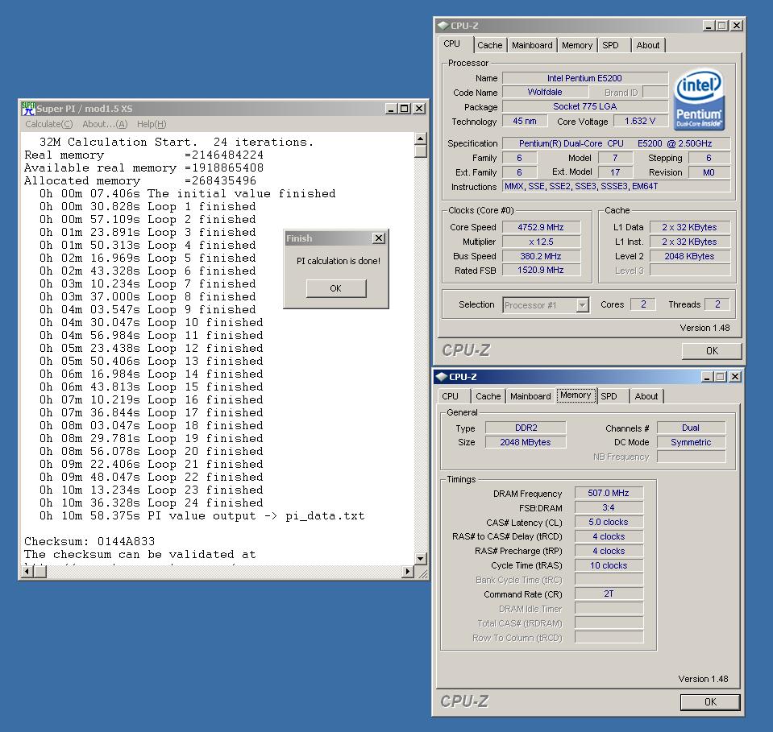The height and width of the screenshot is (732, 773).
Task: Open Mainboard tab in bottom CPU-Z window
Action: pos(530,396)
